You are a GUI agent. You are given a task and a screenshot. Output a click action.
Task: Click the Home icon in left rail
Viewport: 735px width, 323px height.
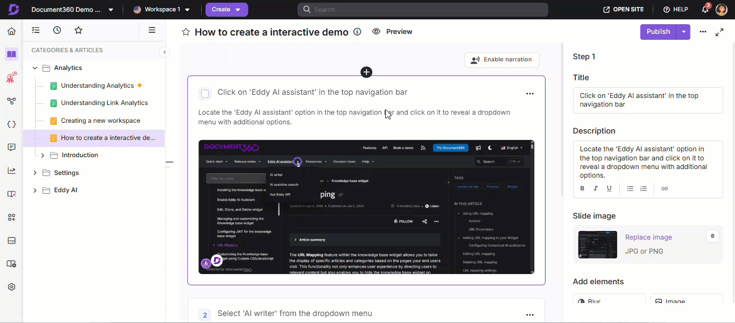point(11,31)
